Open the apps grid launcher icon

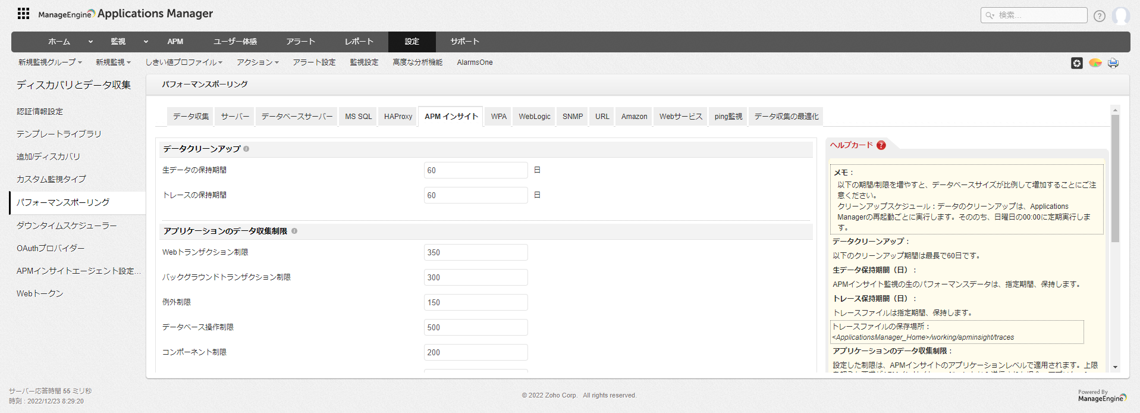coord(23,14)
